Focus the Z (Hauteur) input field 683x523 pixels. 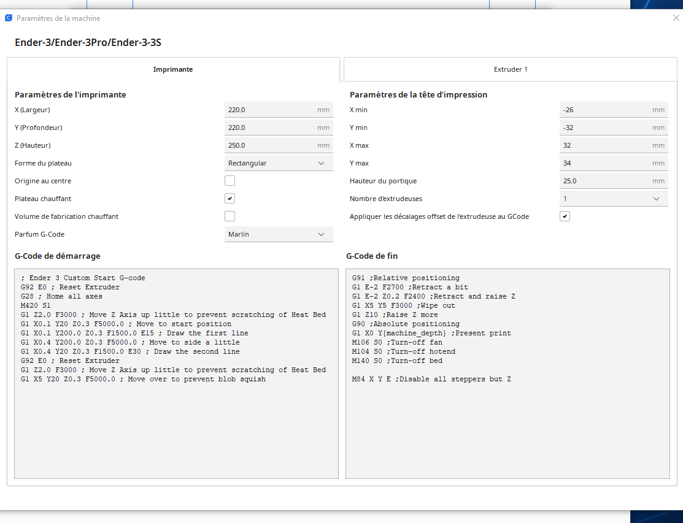[x=279, y=145]
